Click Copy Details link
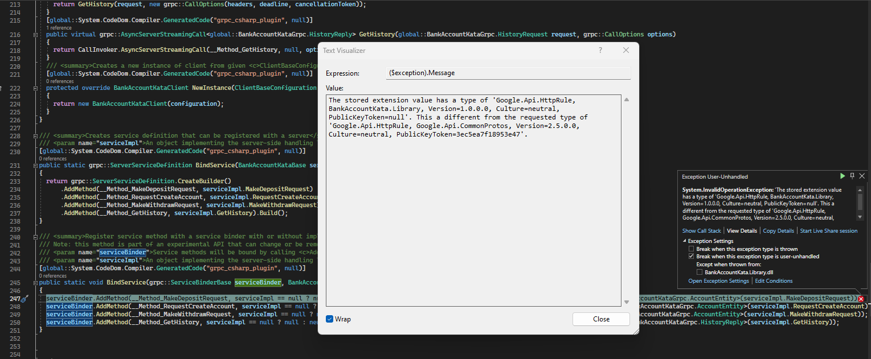Screen dimensions: 871x359 (778, 231)
